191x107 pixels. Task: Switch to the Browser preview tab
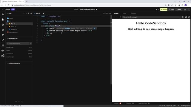click(x=116, y=13)
